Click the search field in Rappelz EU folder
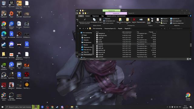This screenshot has height=109, width=194. (x=179, y=28)
